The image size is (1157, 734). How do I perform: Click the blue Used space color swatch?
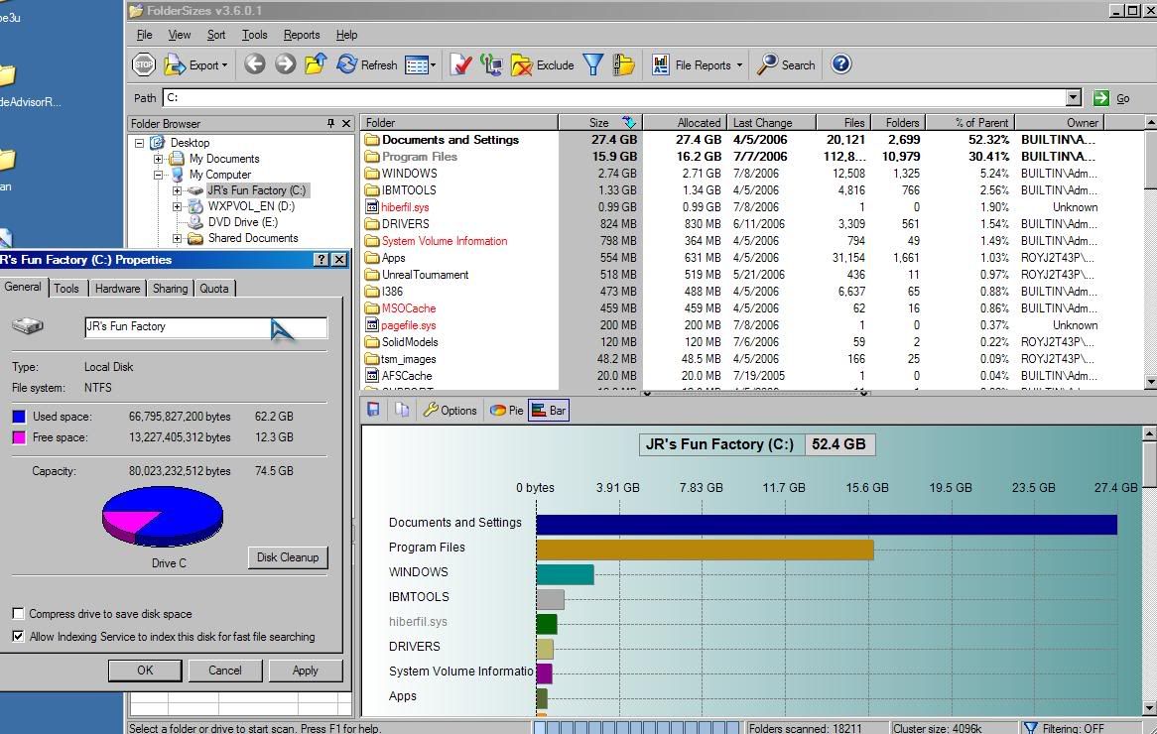tap(19, 417)
